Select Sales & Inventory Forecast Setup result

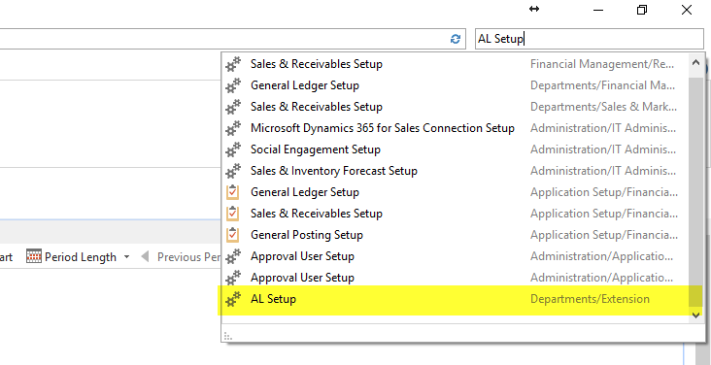(456, 171)
